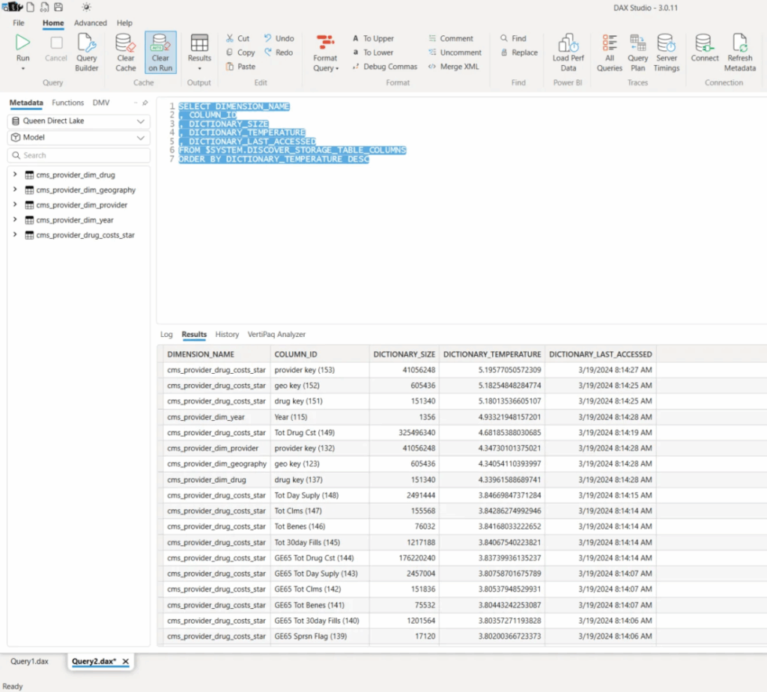Viewport: 767px width, 692px height.
Task: Click the Merge XML button
Action: [453, 67]
